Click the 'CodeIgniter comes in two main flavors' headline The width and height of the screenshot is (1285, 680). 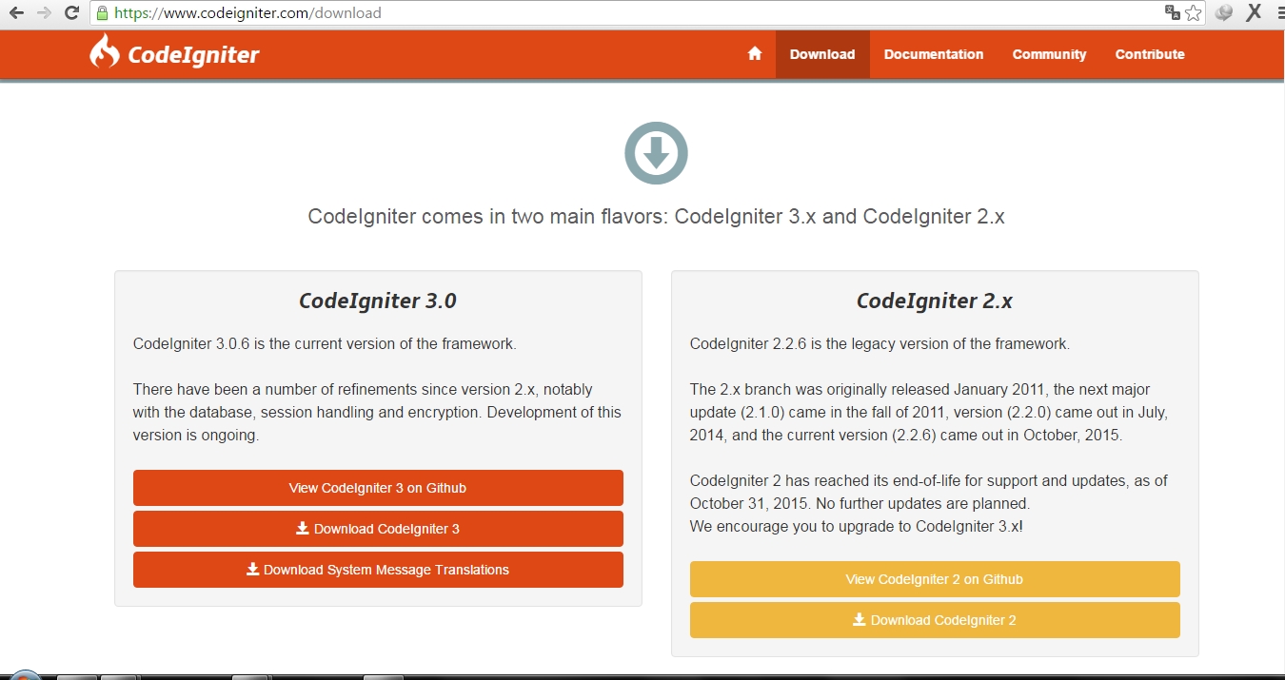click(x=656, y=217)
